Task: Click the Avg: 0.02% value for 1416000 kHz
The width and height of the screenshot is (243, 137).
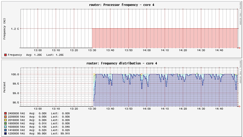Action: [x=38, y=130]
